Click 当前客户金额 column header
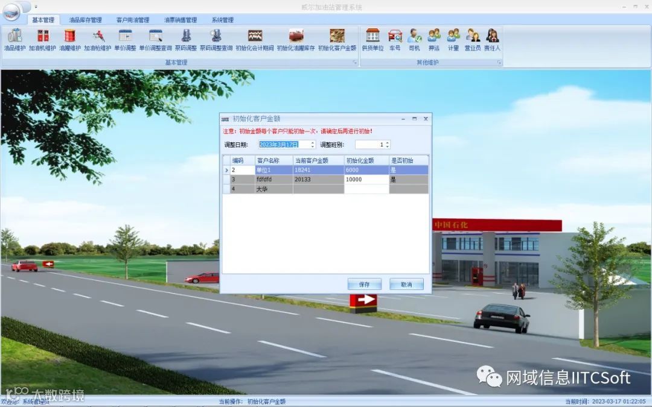 (x=318, y=160)
